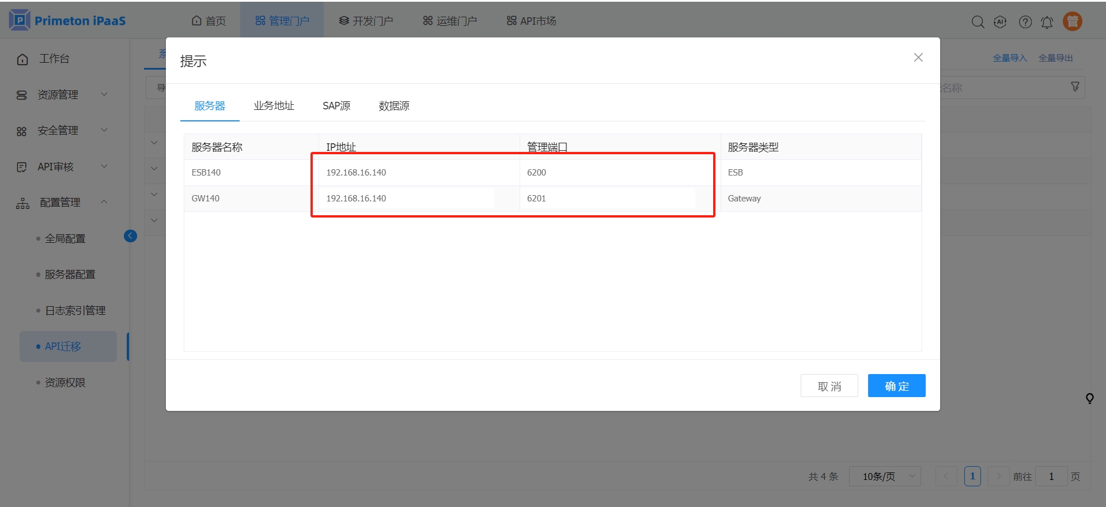
Task: Open the AI assistant icon
Action: [1001, 22]
